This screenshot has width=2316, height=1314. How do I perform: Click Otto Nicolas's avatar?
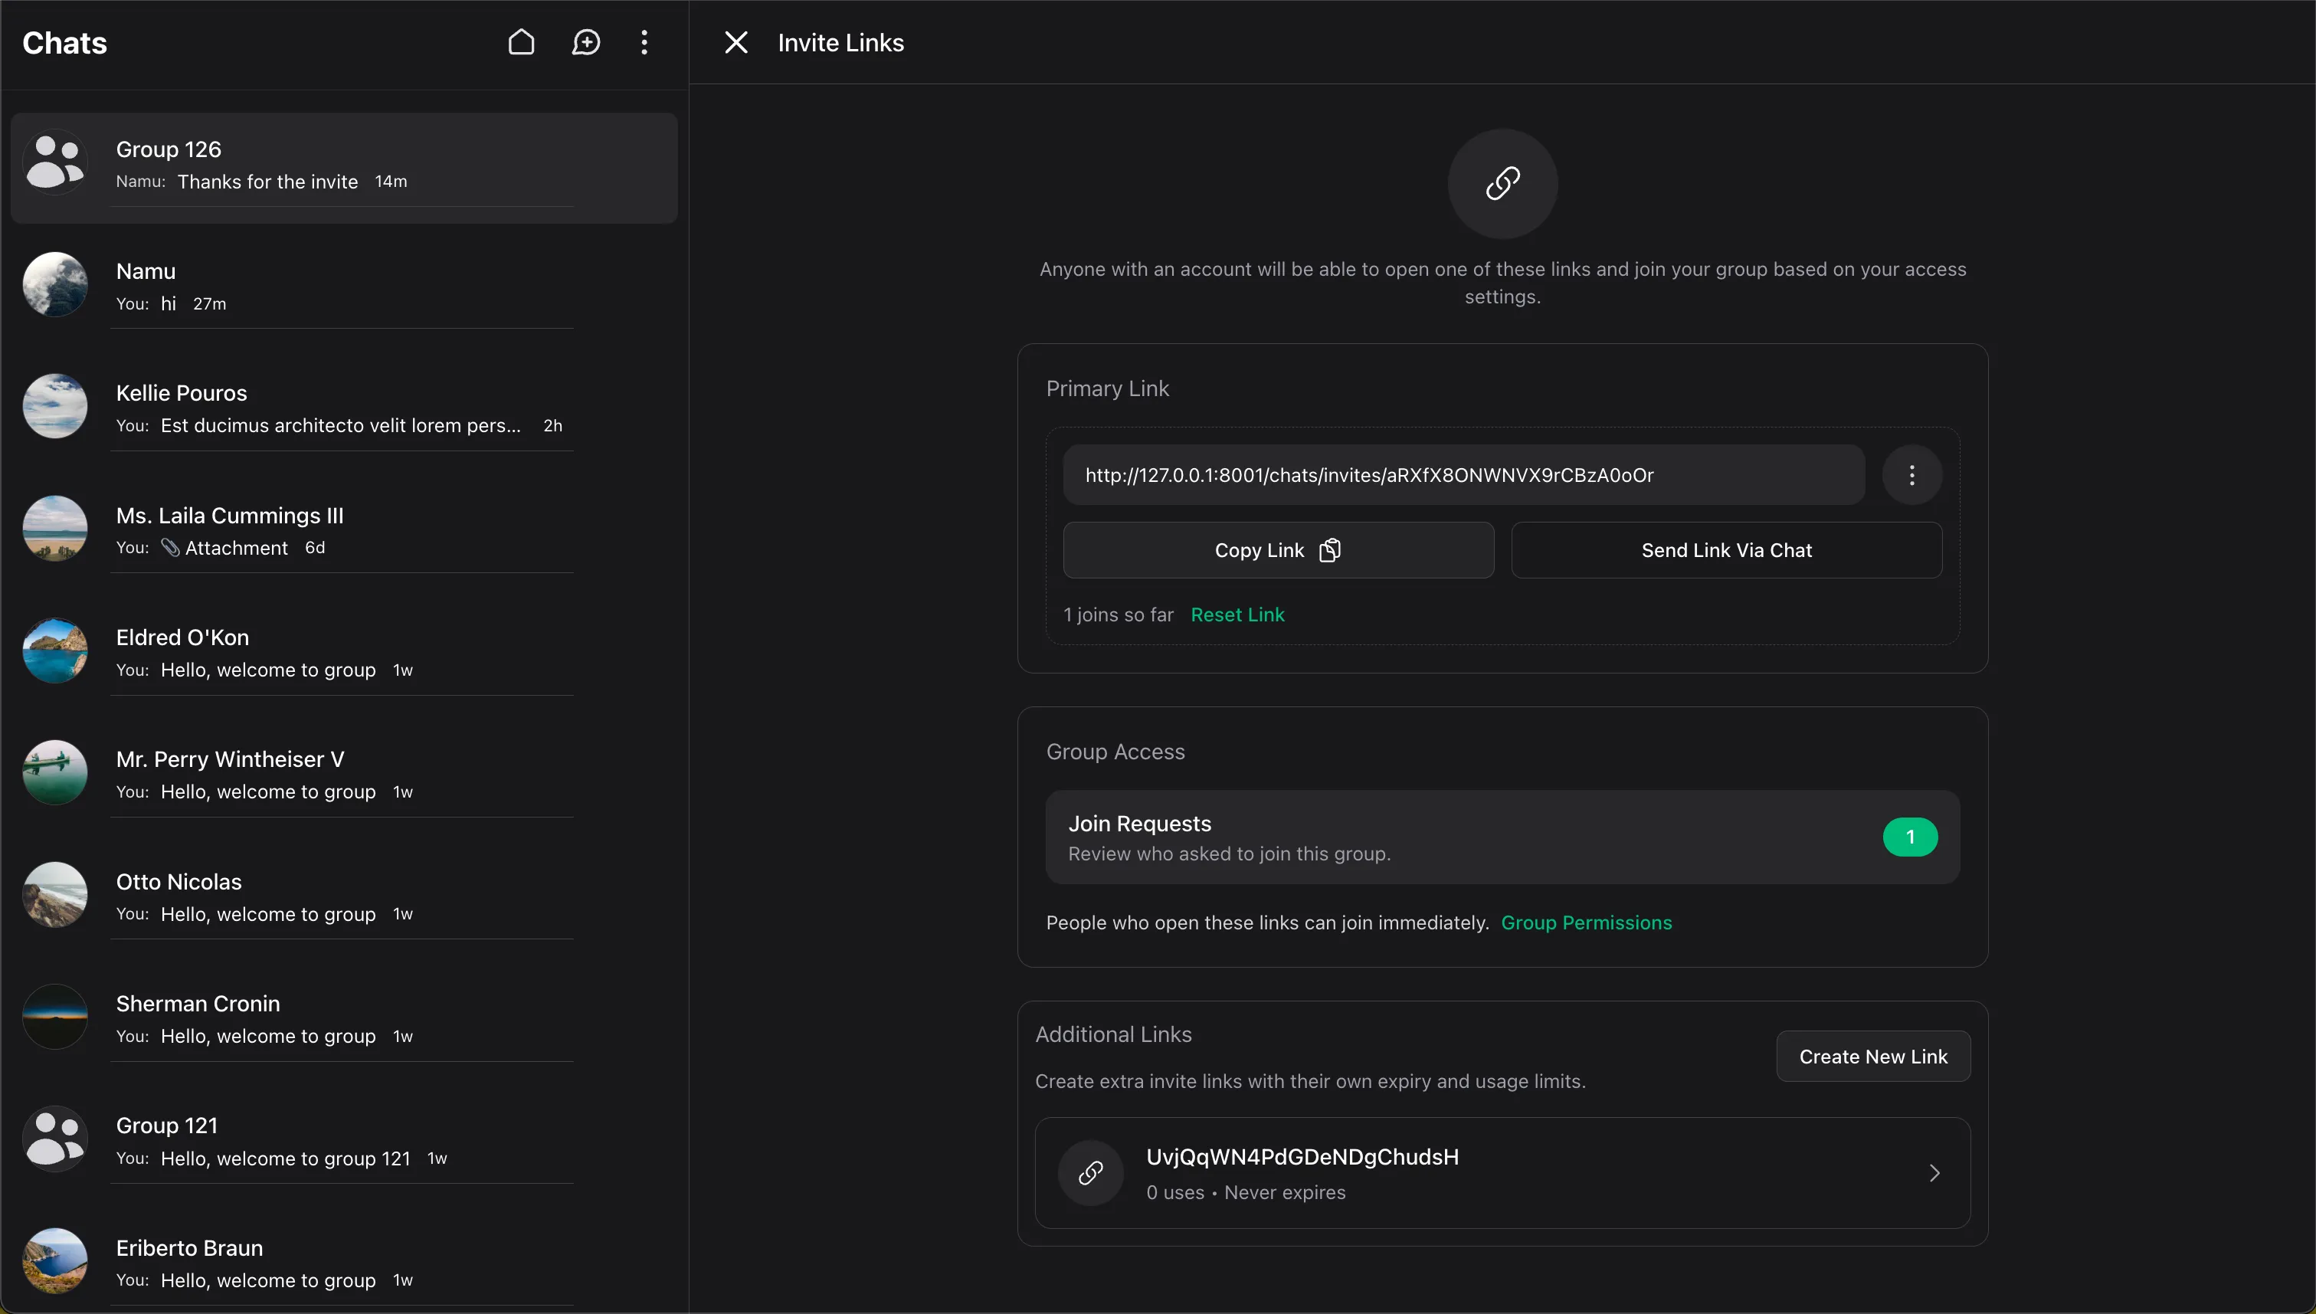[x=55, y=894]
